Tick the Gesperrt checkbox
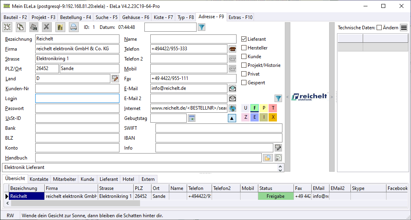 point(244,83)
